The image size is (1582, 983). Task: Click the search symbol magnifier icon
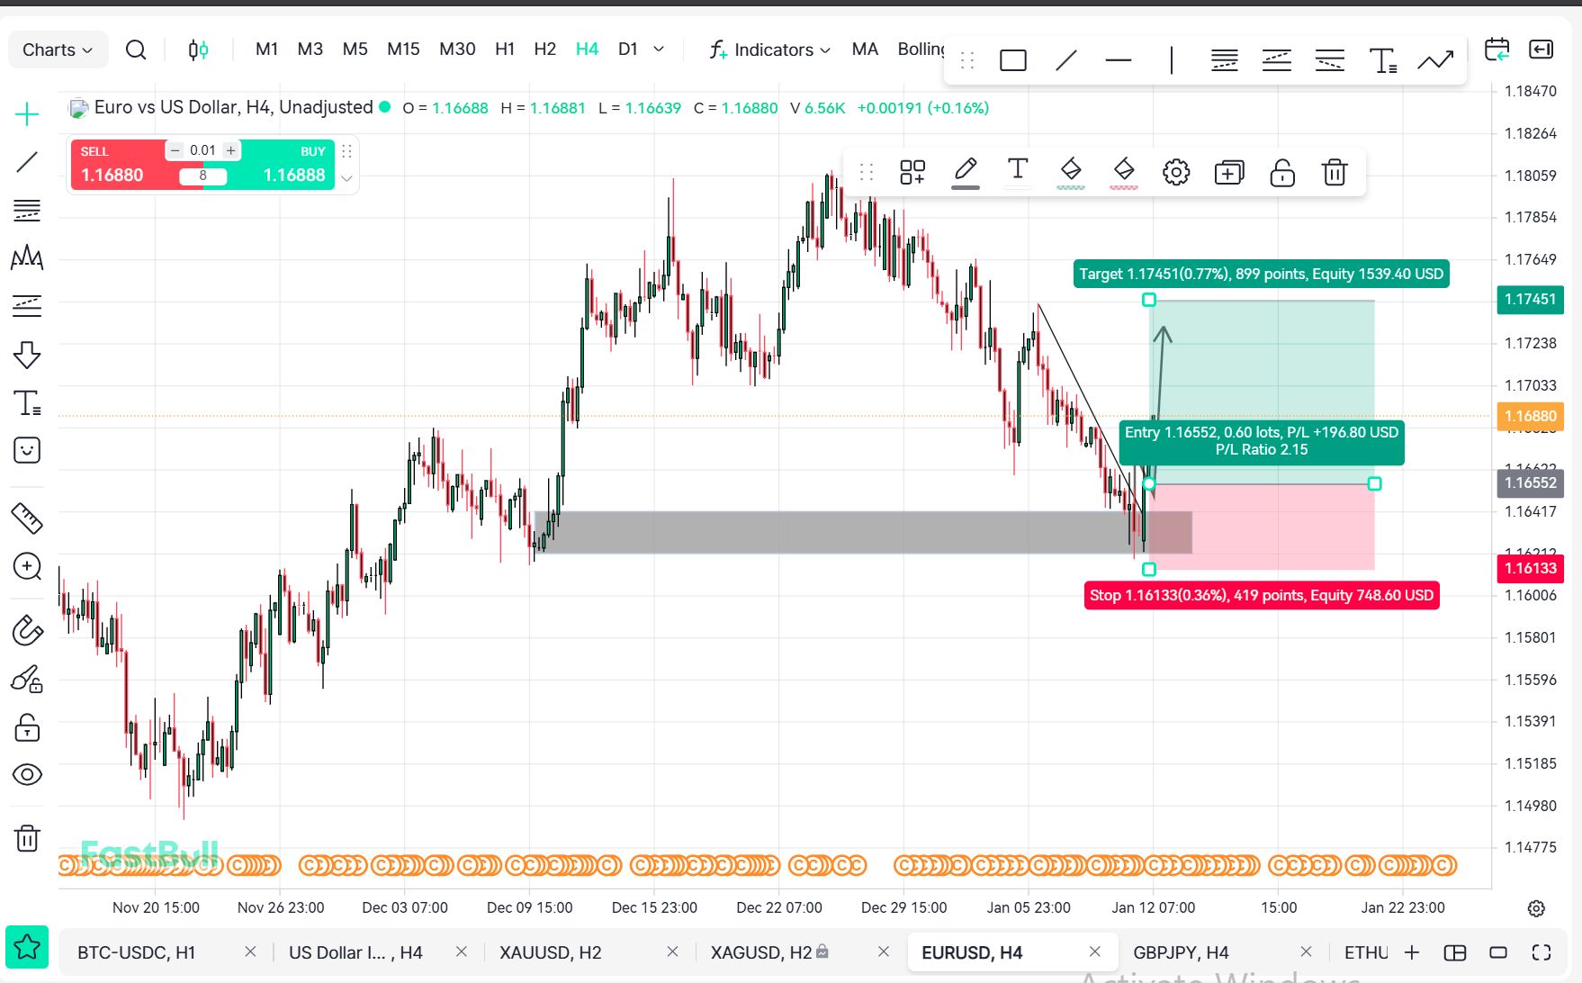(x=136, y=50)
